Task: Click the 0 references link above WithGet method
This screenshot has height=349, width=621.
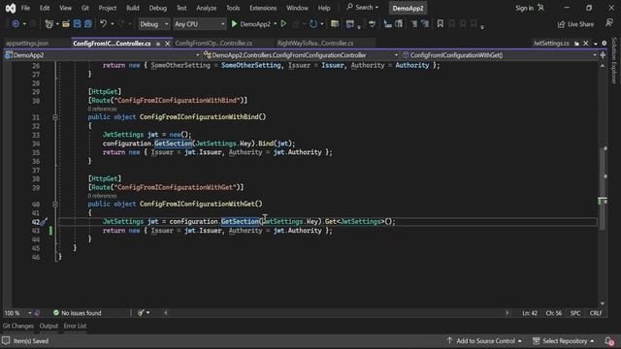Action: pos(102,196)
